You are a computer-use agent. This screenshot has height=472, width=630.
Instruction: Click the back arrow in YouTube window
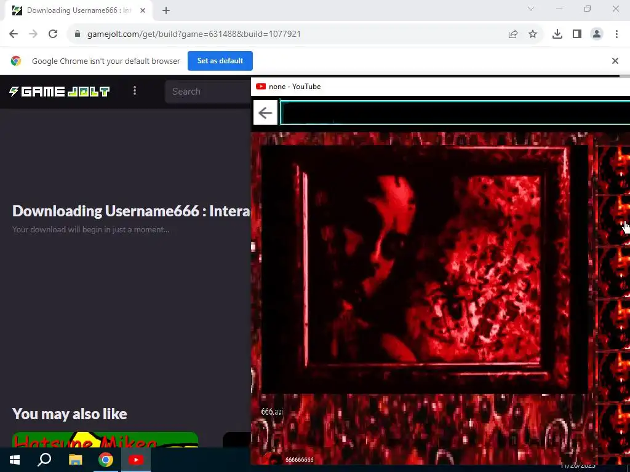tap(265, 113)
